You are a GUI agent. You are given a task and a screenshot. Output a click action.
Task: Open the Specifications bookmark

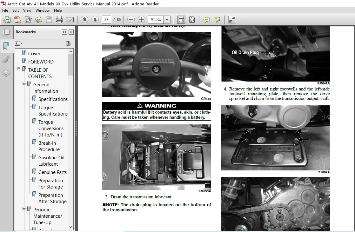[x=53, y=99]
